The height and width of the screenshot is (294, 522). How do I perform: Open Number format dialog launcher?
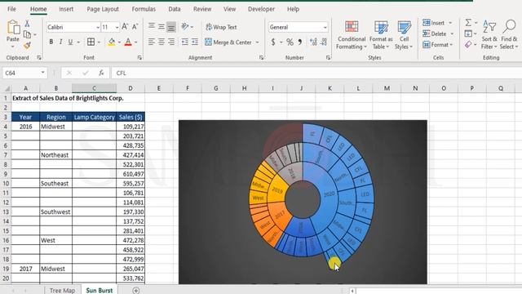click(x=328, y=58)
